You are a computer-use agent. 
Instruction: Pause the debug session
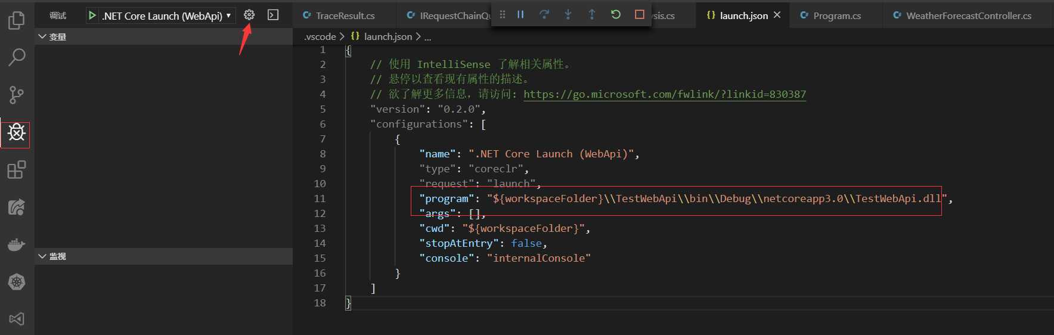[520, 14]
